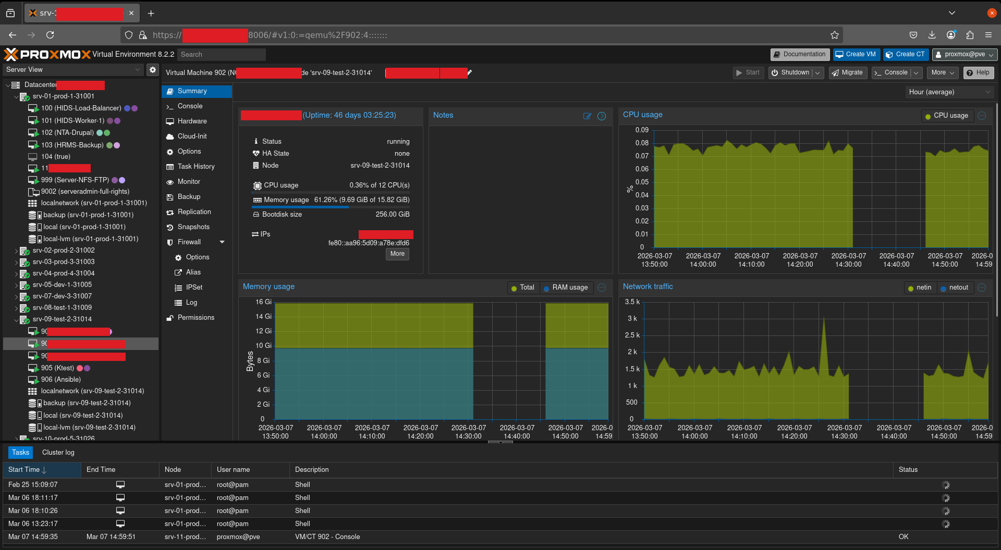1001x550 pixels.
Task: Open the browser hamburger menu
Action: click(988, 35)
